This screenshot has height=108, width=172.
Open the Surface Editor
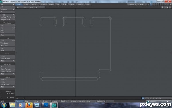(x=7, y=17)
